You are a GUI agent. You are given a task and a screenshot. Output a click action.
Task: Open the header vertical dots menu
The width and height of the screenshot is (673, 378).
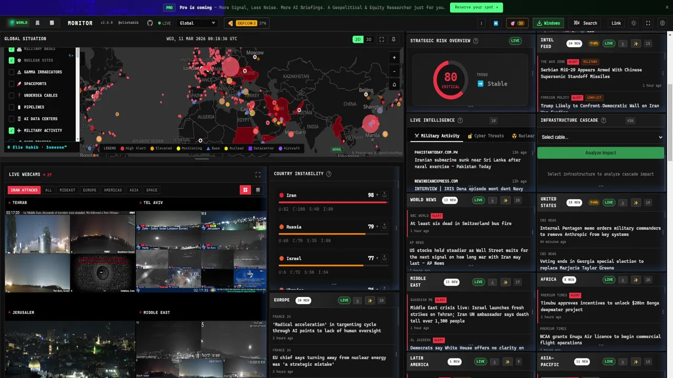click(481, 23)
